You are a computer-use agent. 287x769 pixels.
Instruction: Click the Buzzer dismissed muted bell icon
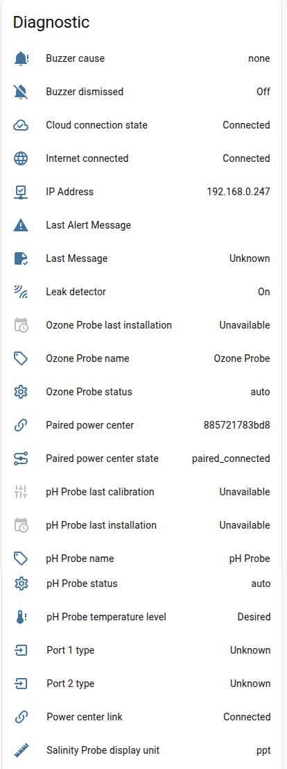21,92
